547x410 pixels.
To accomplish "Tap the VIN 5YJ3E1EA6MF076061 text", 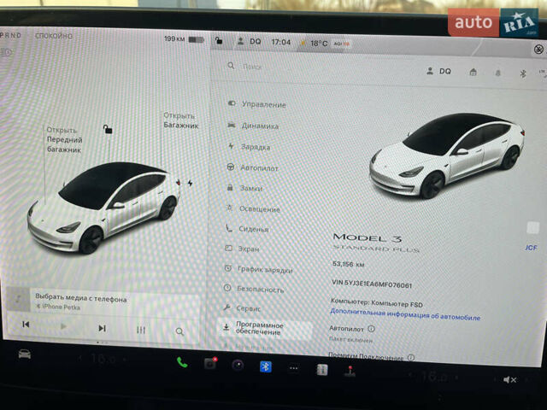I will [x=372, y=284].
